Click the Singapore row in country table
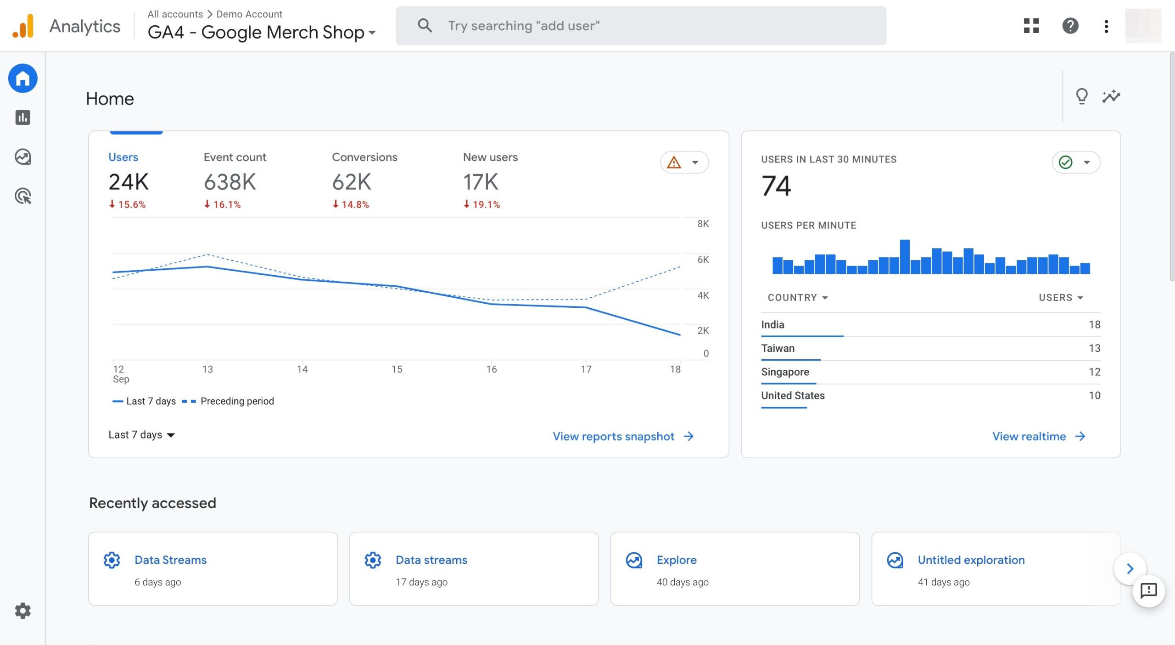 tap(931, 372)
